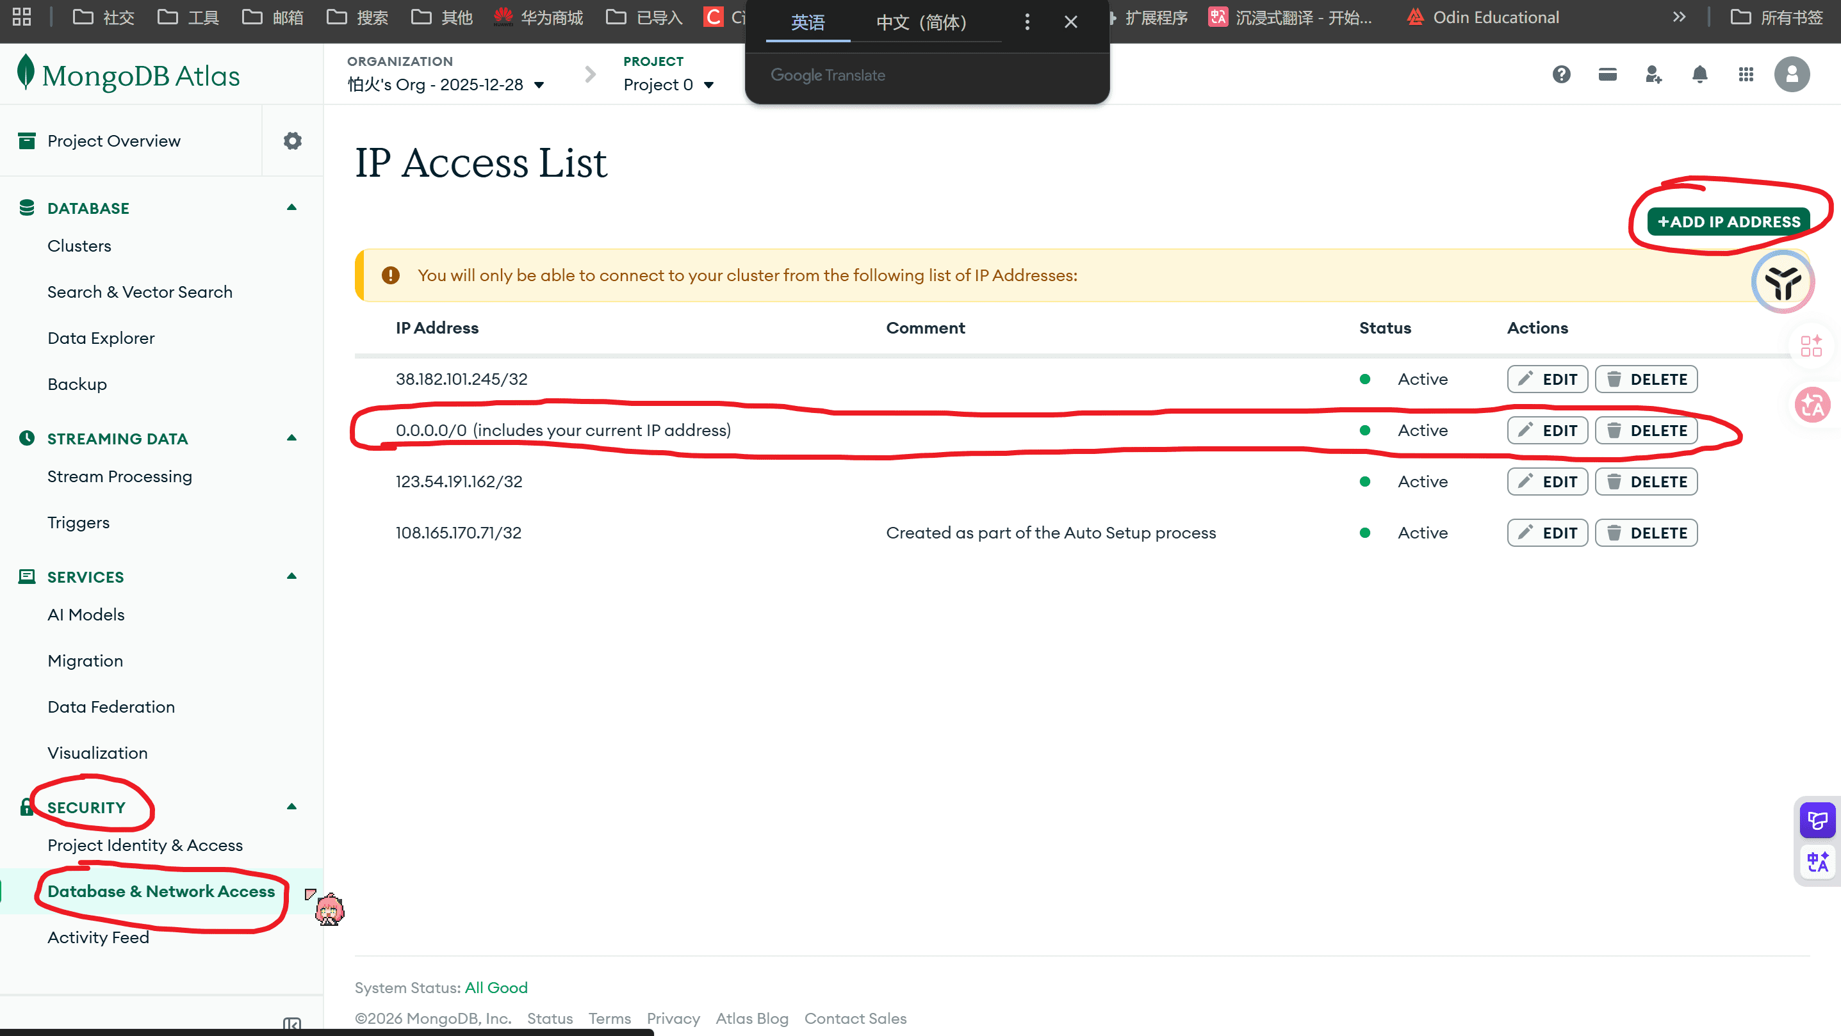
Task: Open the 社交 bookmarks folder
Action: pos(104,17)
